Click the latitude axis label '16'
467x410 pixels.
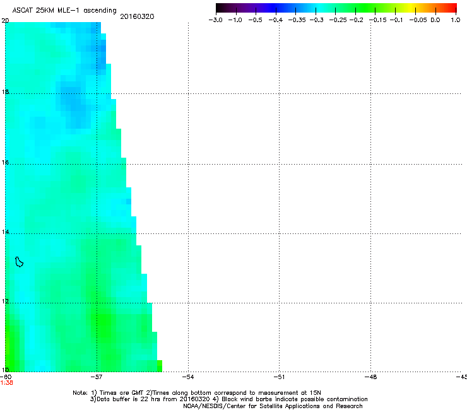5,162
